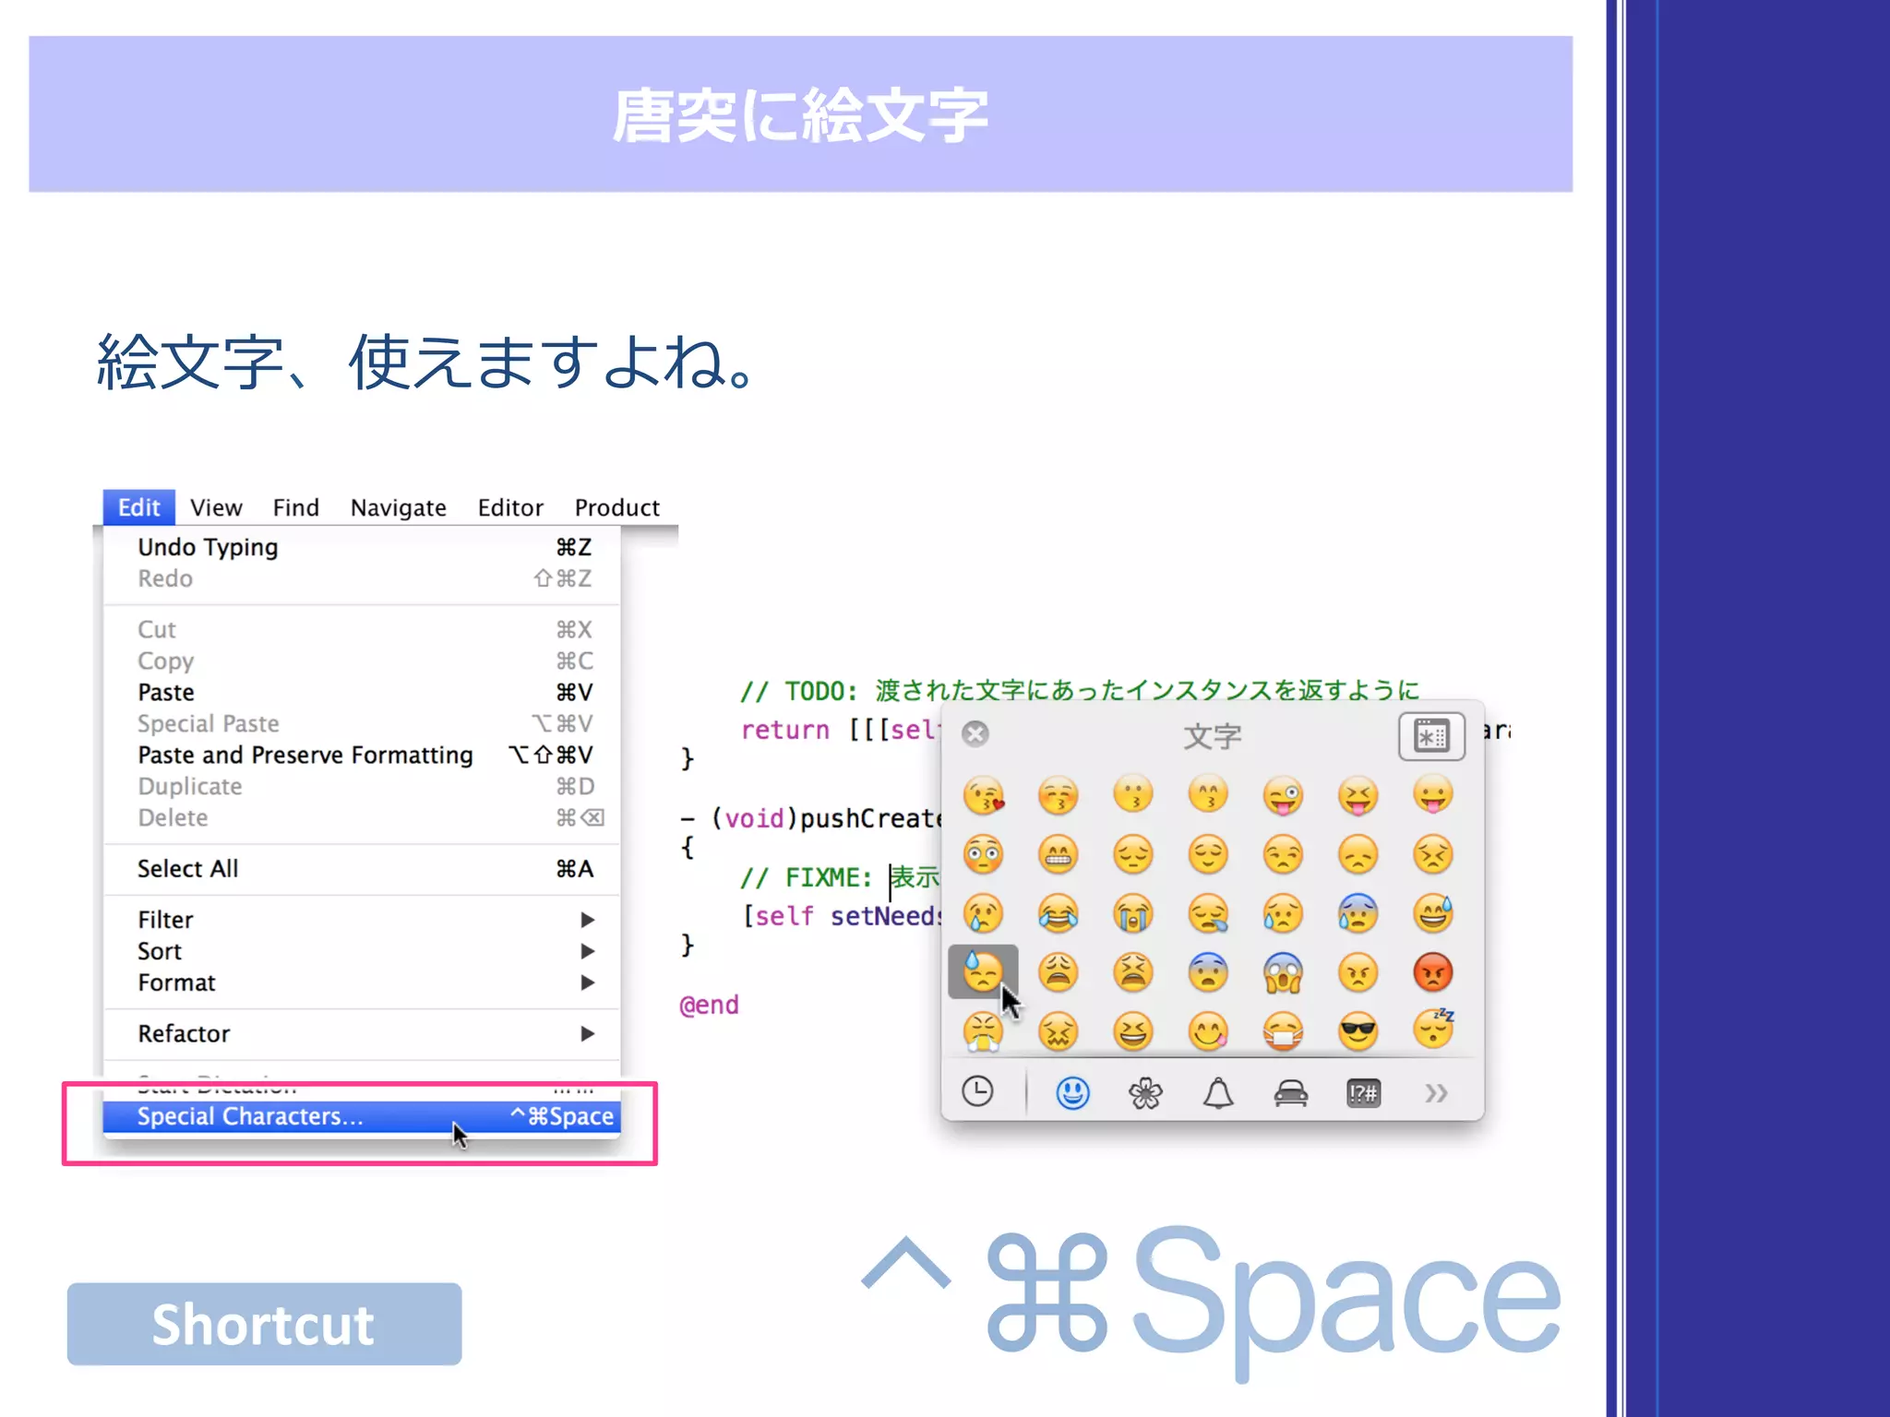Select the smiley People emoji category
This screenshot has width=1890, height=1417.
click(x=1072, y=1093)
